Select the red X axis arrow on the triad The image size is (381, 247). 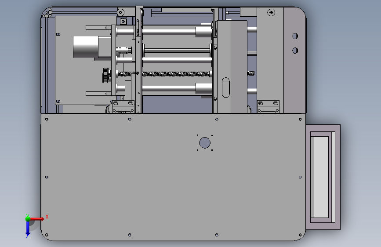[x=37, y=219]
